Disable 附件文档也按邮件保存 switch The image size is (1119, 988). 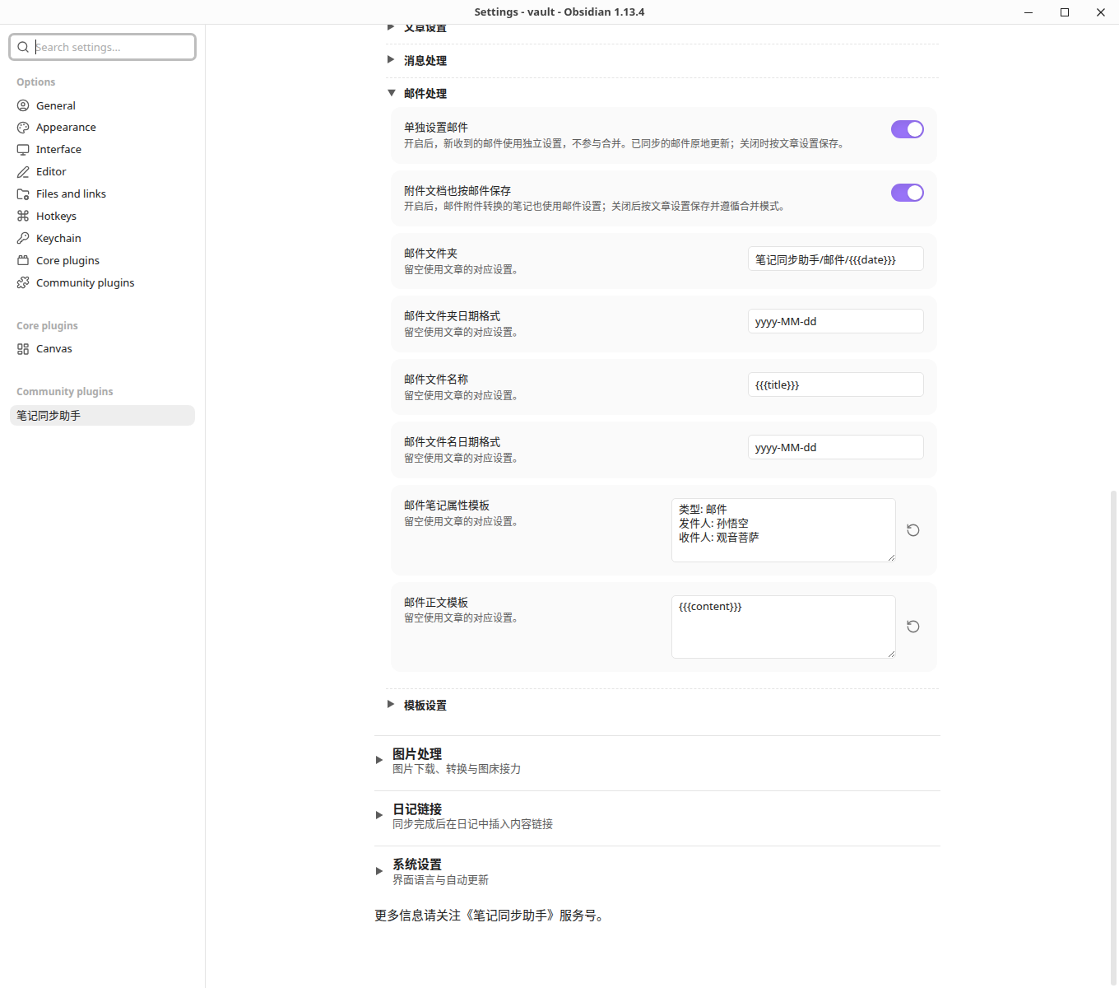[908, 193]
